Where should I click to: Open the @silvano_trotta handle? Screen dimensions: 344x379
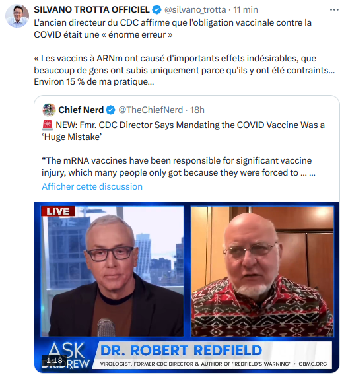tap(195, 10)
